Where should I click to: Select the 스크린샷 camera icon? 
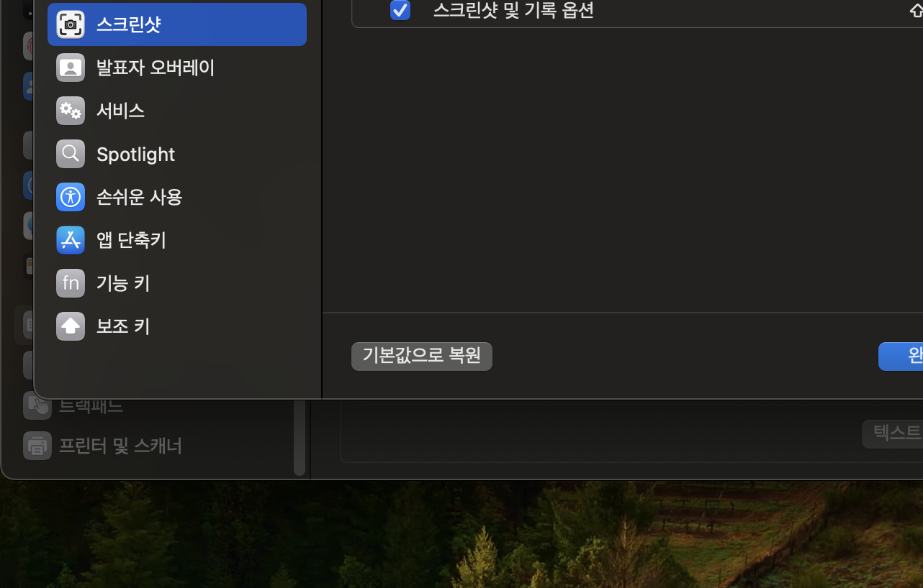[71, 24]
